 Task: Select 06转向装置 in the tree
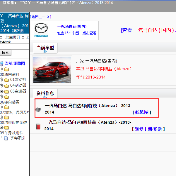click(10, 102)
